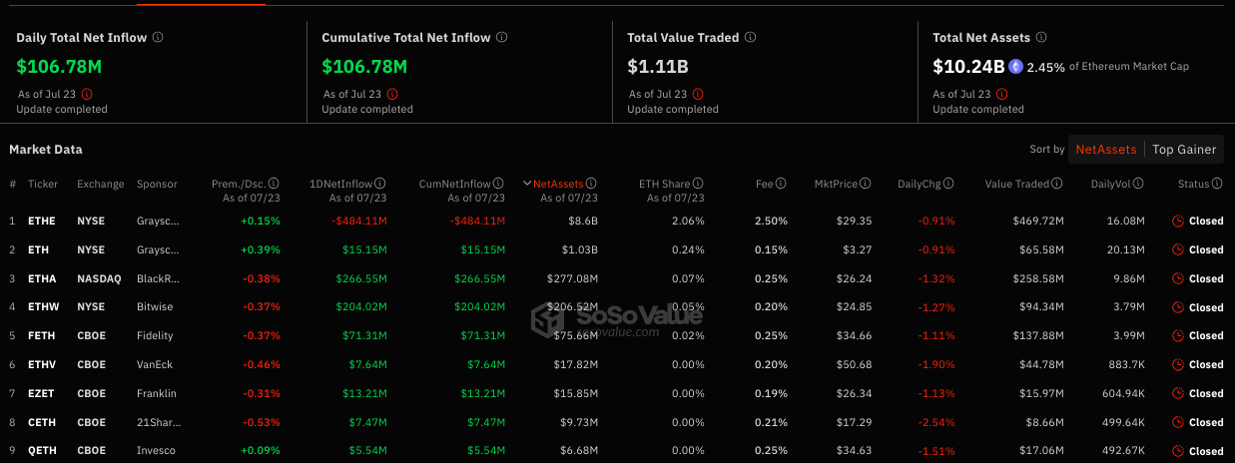The width and height of the screenshot is (1235, 463).
Task: Click the Market Data section heading
Action: 46,150
